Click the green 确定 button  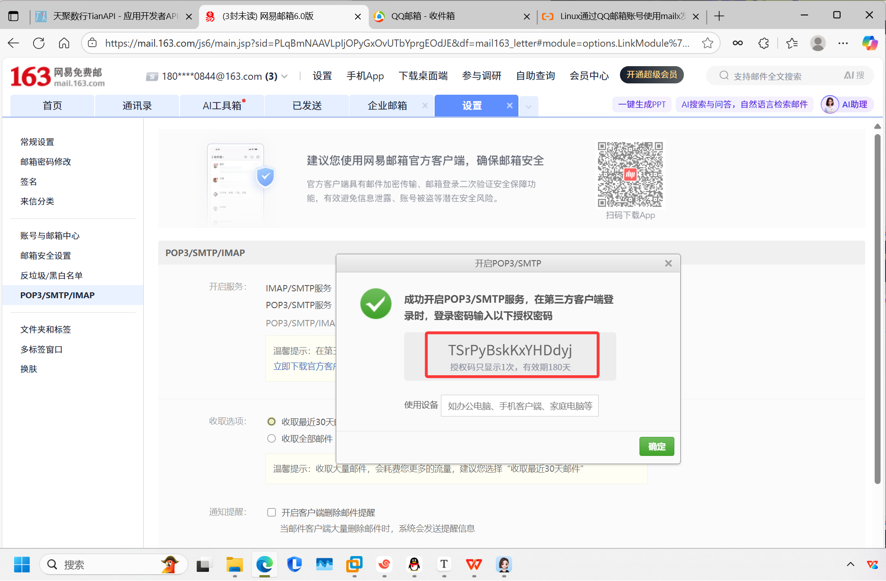point(656,446)
